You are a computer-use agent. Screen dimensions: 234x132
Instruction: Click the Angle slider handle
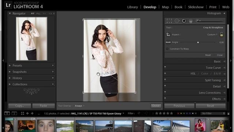[198, 43]
